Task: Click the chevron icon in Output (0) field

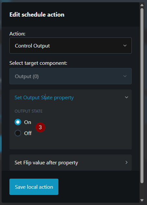Action: [125, 76]
